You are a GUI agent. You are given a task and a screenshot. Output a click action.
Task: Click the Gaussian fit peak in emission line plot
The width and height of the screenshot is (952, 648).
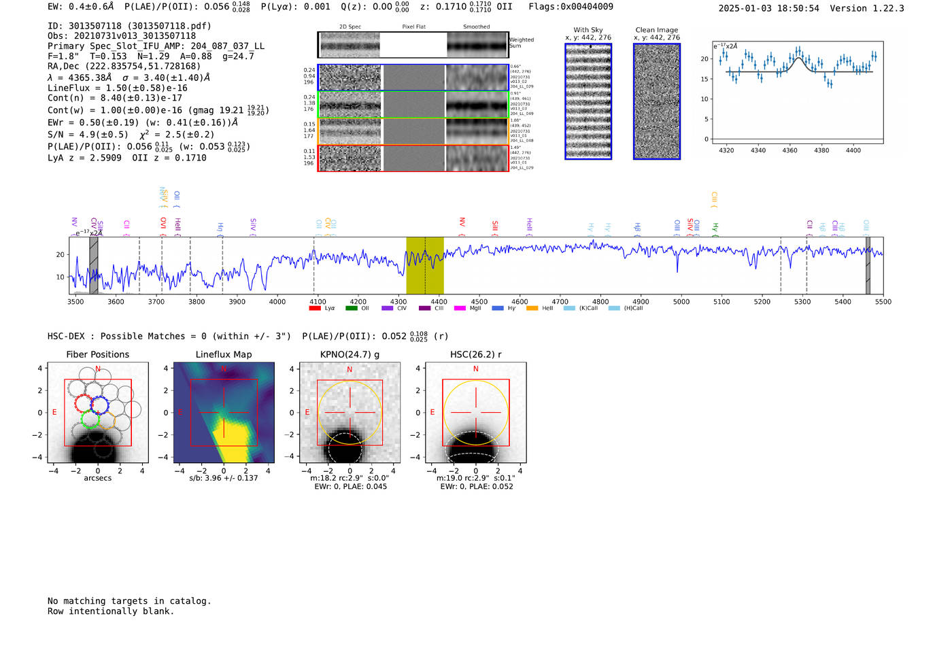(x=798, y=58)
